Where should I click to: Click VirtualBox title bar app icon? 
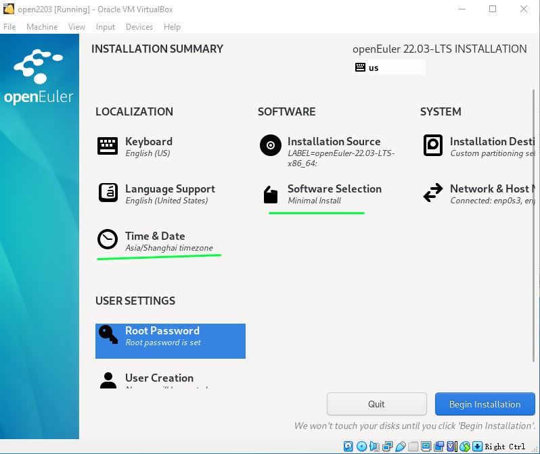pyautogui.click(x=9, y=9)
